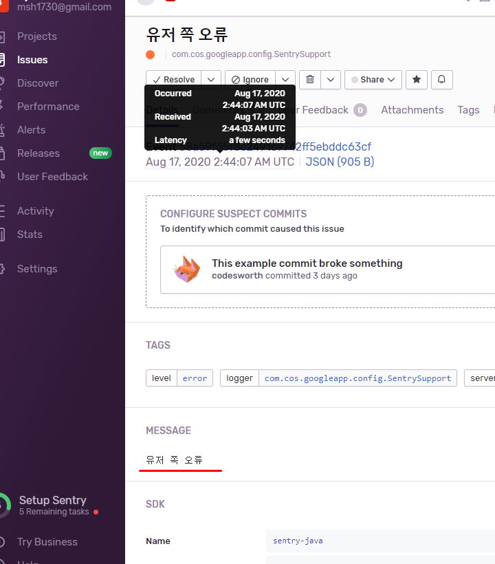Click the orange error level indicator dot

pyautogui.click(x=151, y=54)
